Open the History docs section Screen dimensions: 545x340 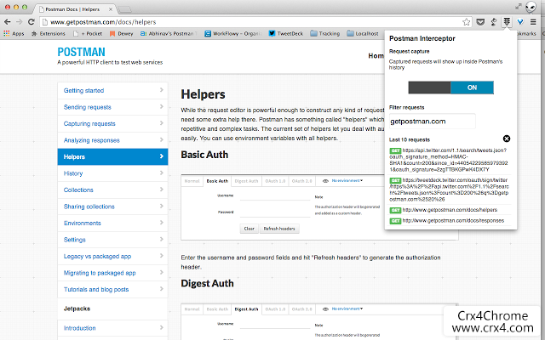[112, 173]
